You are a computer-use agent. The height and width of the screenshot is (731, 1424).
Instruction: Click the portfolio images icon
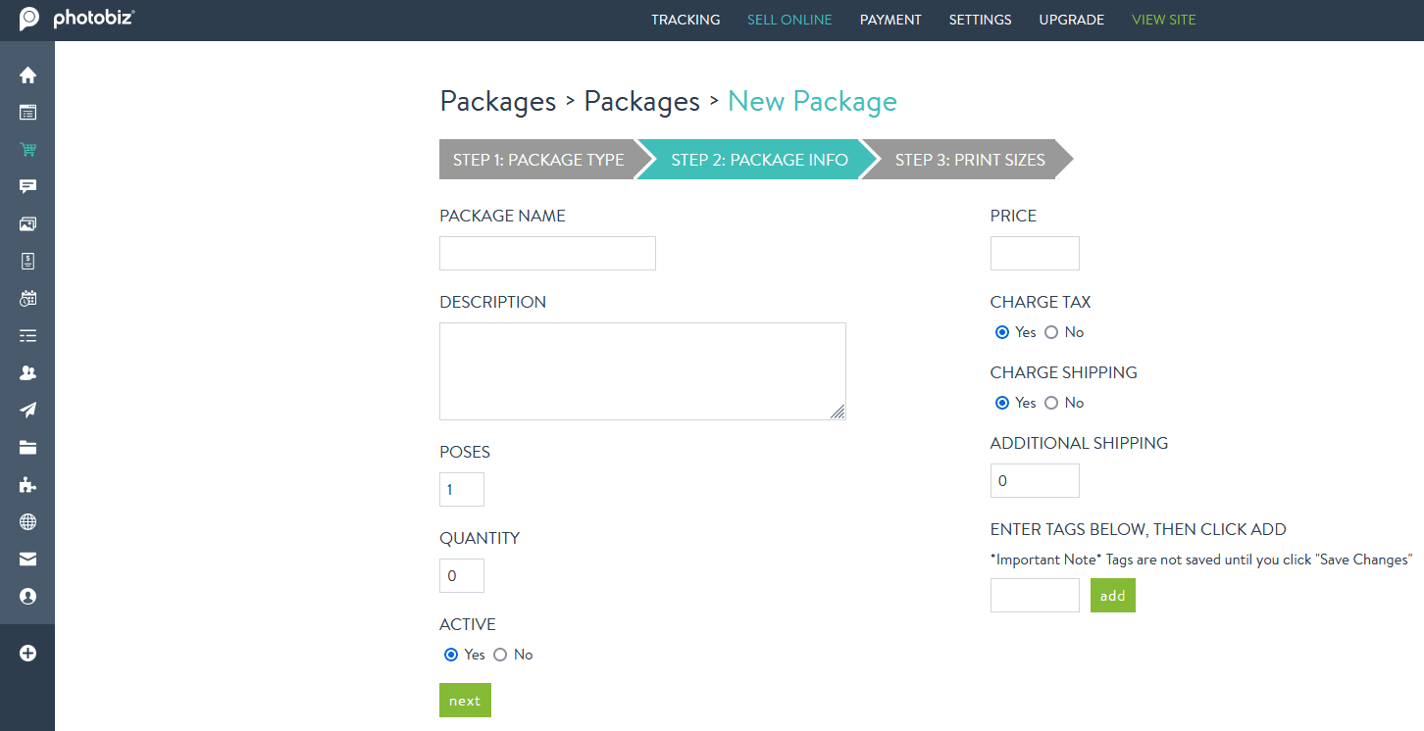tap(27, 223)
